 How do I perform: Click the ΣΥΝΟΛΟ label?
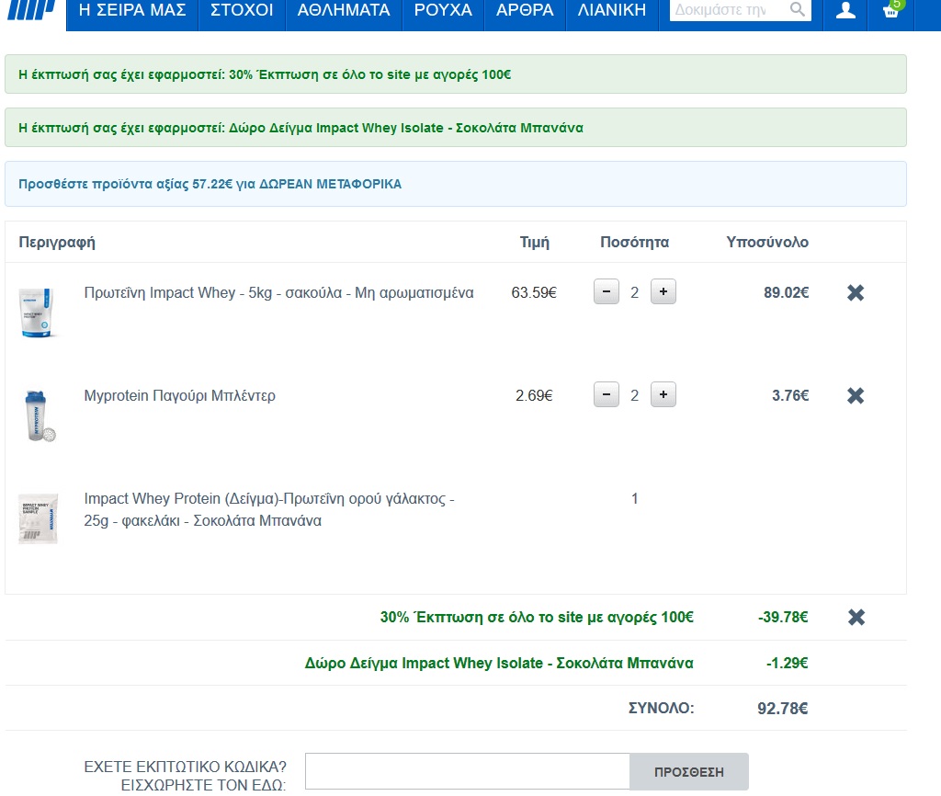(x=661, y=709)
